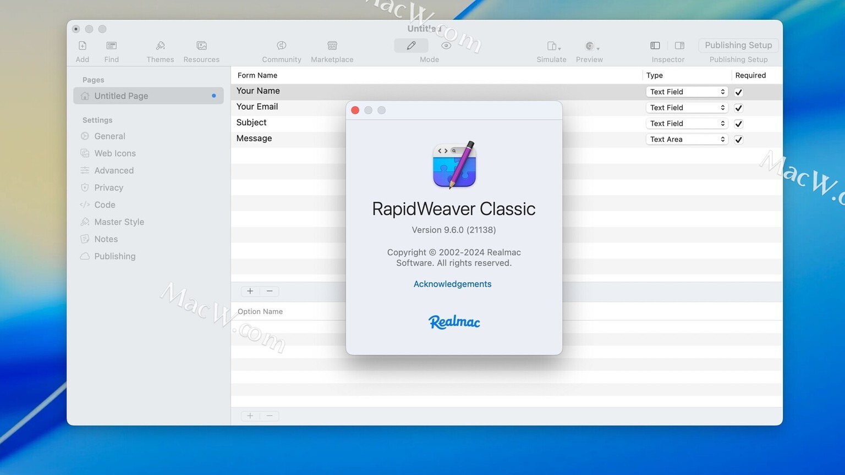Click the Form Name column header

coord(257,75)
